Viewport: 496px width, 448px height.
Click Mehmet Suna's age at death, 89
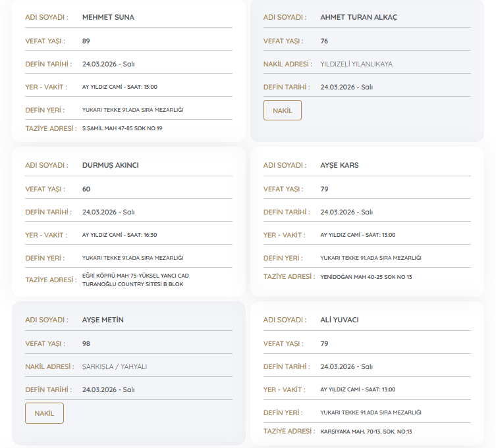click(86, 41)
